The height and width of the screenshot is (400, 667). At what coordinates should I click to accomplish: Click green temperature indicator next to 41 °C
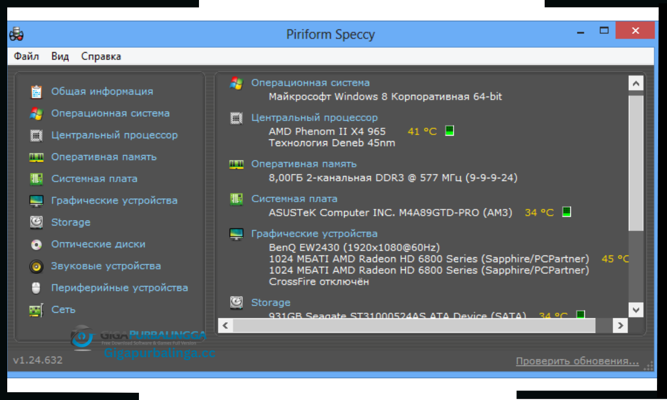[x=450, y=131]
